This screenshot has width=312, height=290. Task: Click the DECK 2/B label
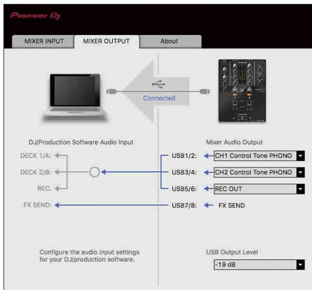tap(36, 172)
